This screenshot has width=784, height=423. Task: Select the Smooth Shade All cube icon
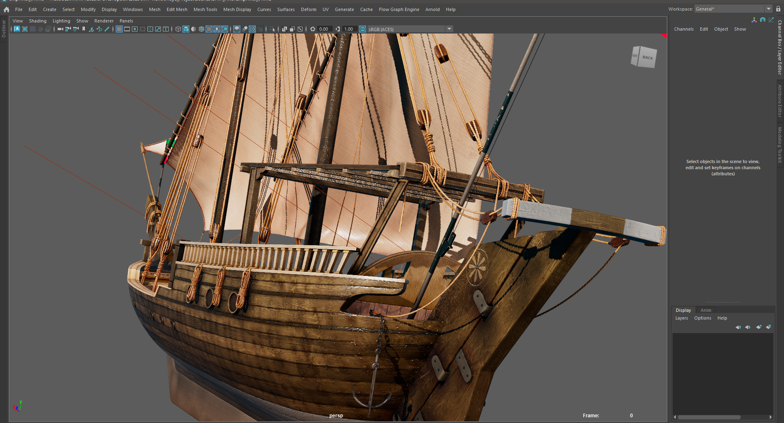pyautogui.click(x=186, y=29)
